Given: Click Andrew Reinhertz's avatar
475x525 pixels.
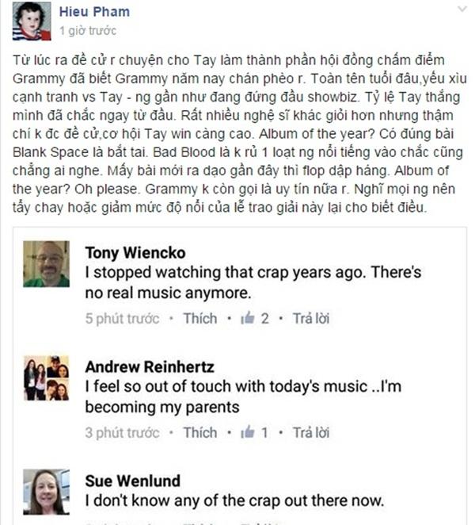Looking at the screenshot, I should click(46, 377).
